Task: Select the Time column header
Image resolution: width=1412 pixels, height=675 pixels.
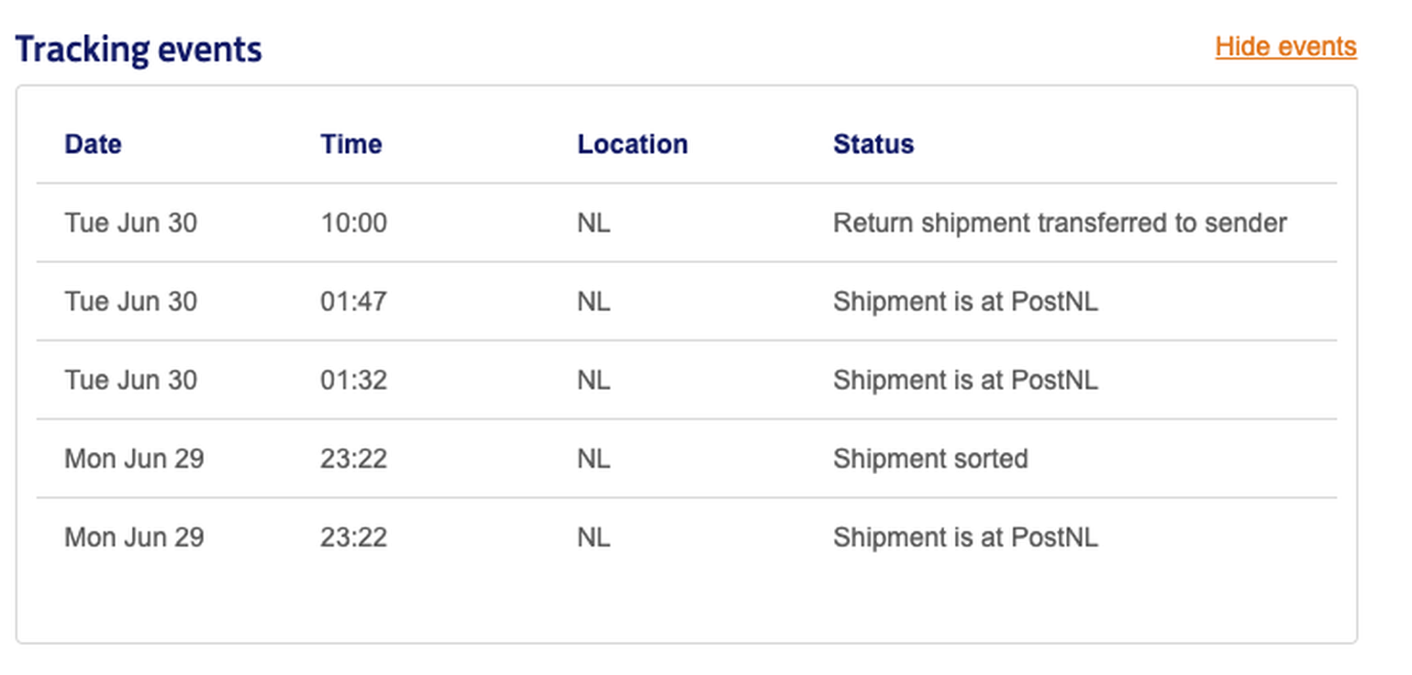Action: tap(351, 144)
